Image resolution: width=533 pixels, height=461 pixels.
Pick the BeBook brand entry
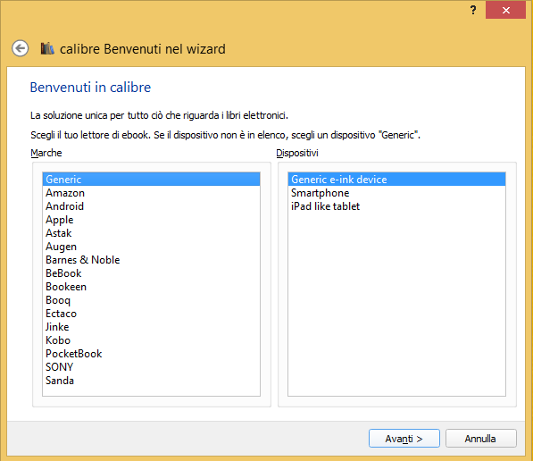coord(151,273)
